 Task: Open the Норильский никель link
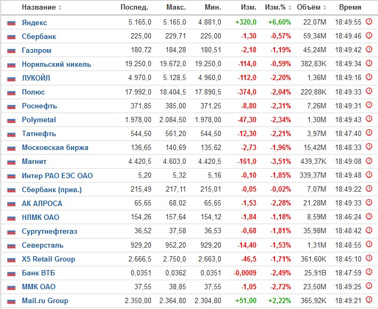[x=57, y=64]
